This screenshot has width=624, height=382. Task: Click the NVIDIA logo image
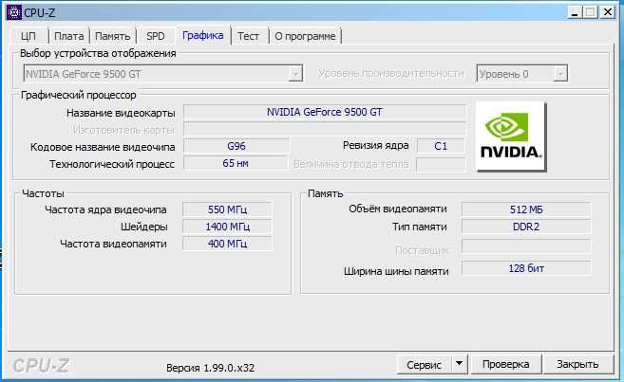[511, 136]
